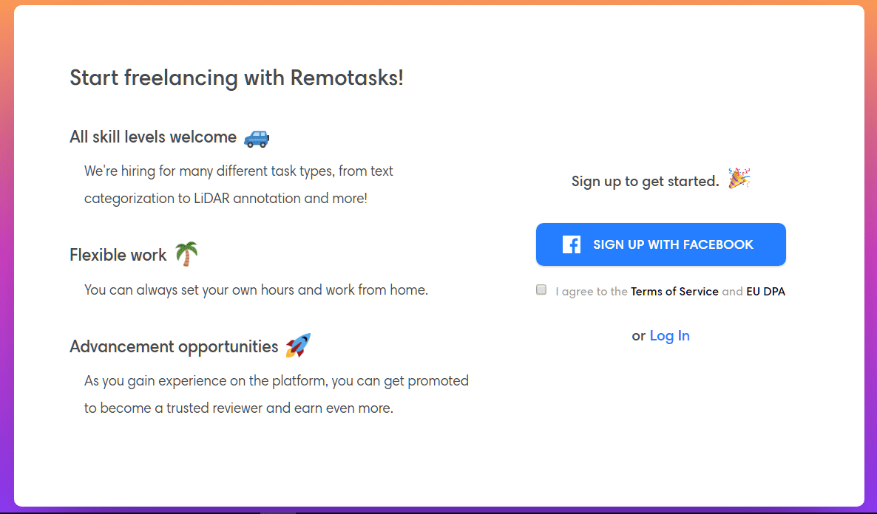Select the Log In link

point(669,335)
